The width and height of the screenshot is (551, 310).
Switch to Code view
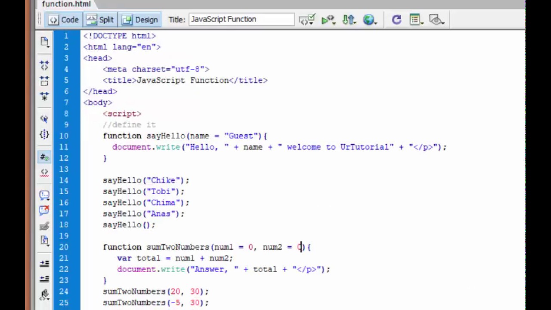coord(63,20)
